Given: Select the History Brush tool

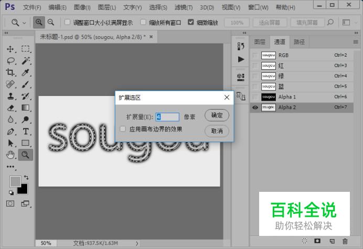Looking at the screenshot, I should pos(26,96).
